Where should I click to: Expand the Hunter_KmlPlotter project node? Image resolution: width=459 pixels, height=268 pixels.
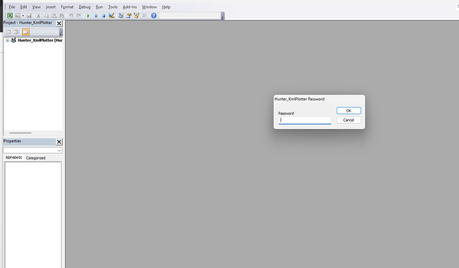(x=7, y=41)
